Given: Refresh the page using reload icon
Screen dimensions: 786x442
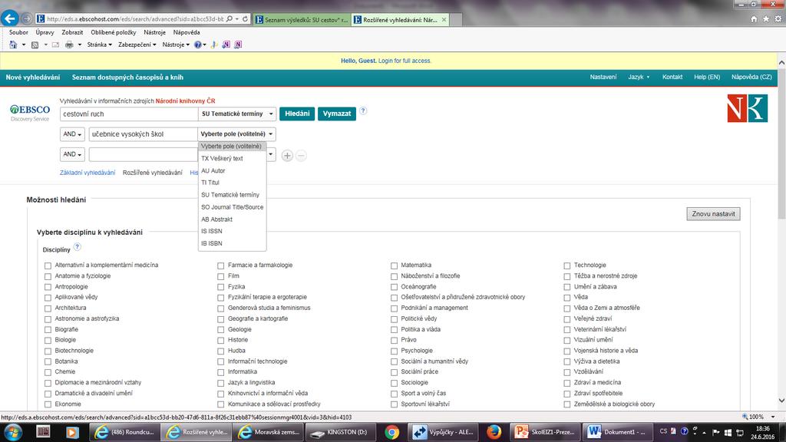Looking at the screenshot, I should pyautogui.click(x=245, y=19).
